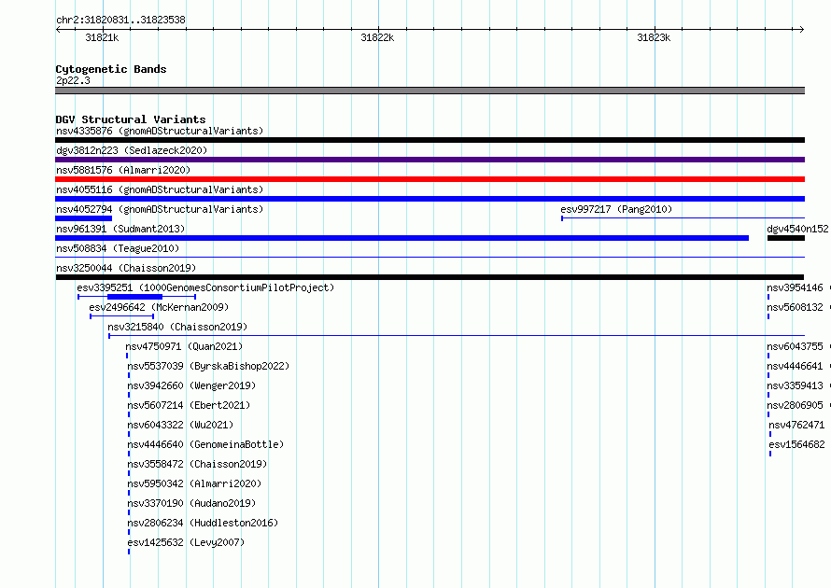Select nsv3558472 Chaisson2019 label
The width and height of the screenshot is (831, 588).
click(x=197, y=464)
